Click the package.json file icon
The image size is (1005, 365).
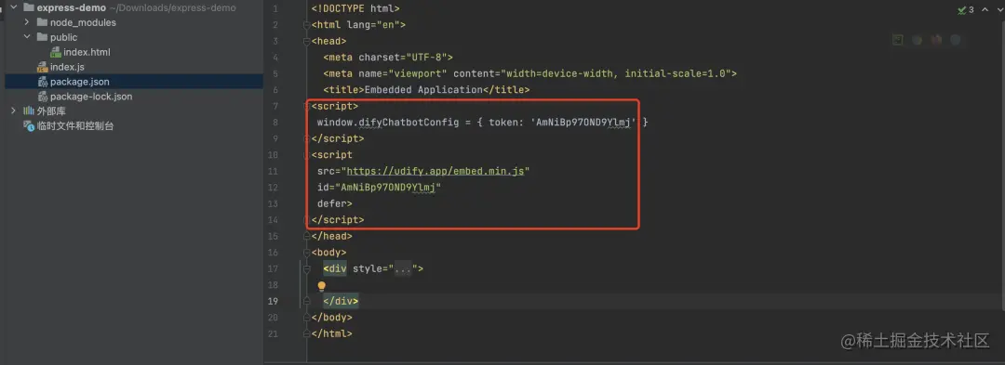pyautogui.click(x=42, y=82)
